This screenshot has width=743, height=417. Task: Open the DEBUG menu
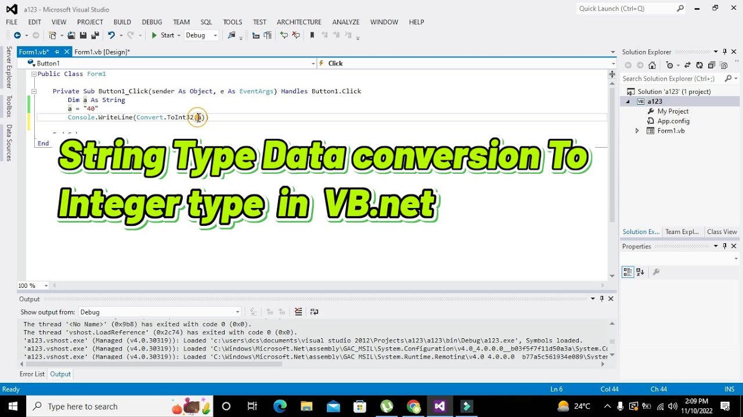pos(152,22)
